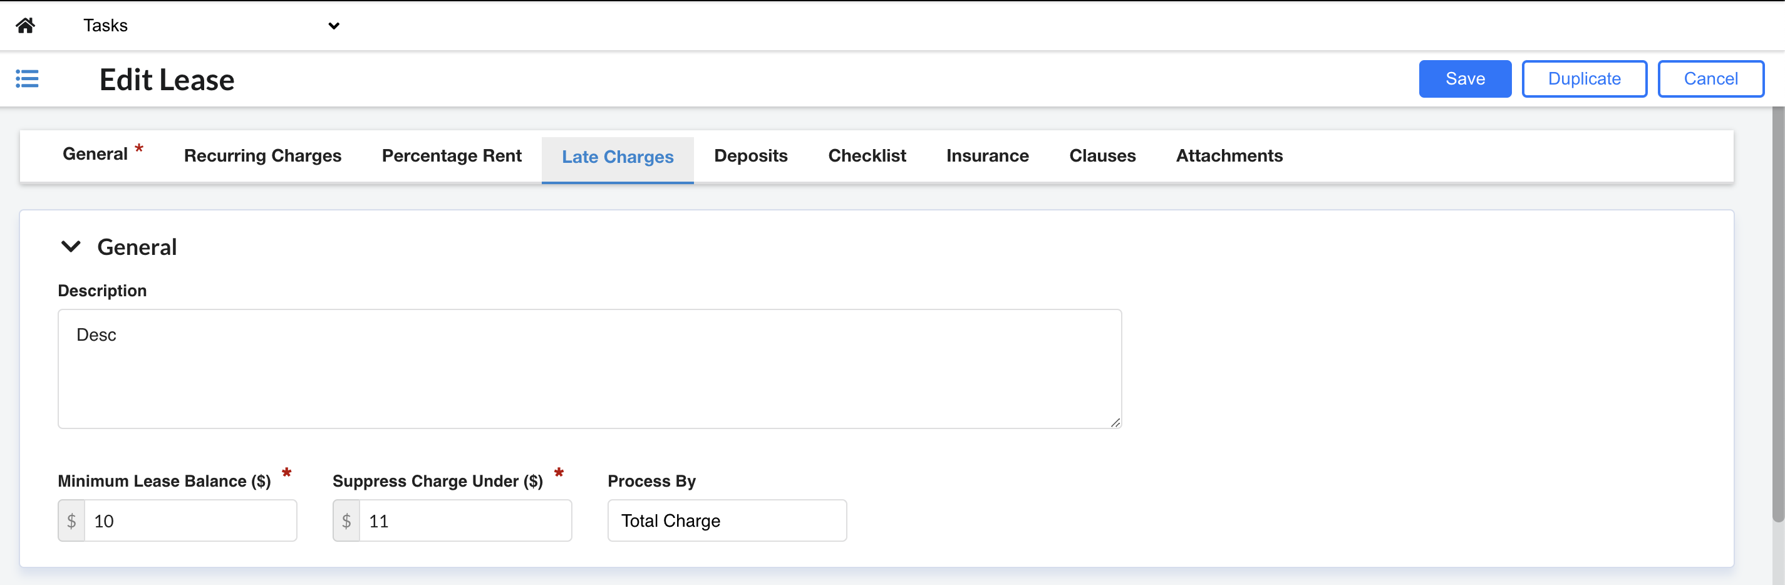
Task: Edit the Minimum Lease Balance field
Action: click(190, 520)
